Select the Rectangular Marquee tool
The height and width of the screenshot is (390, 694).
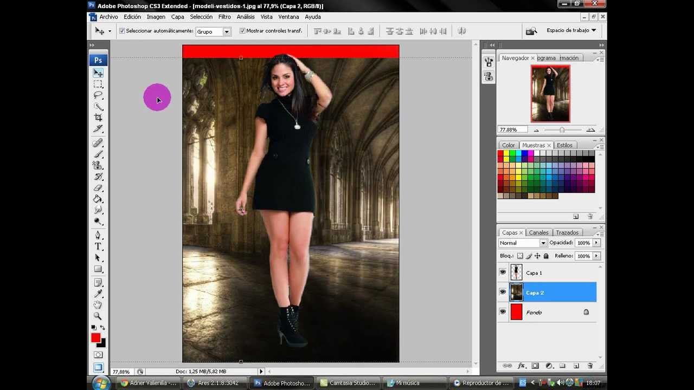[98, 84]
